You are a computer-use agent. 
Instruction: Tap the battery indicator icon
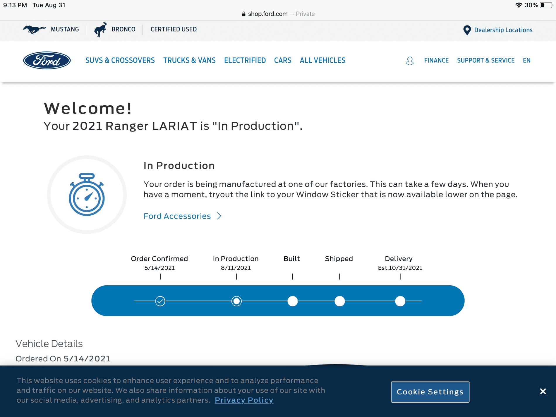pyautogui.click(x=546, y=5)
